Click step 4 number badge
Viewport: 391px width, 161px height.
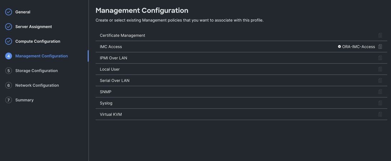[x=9, y=56]
